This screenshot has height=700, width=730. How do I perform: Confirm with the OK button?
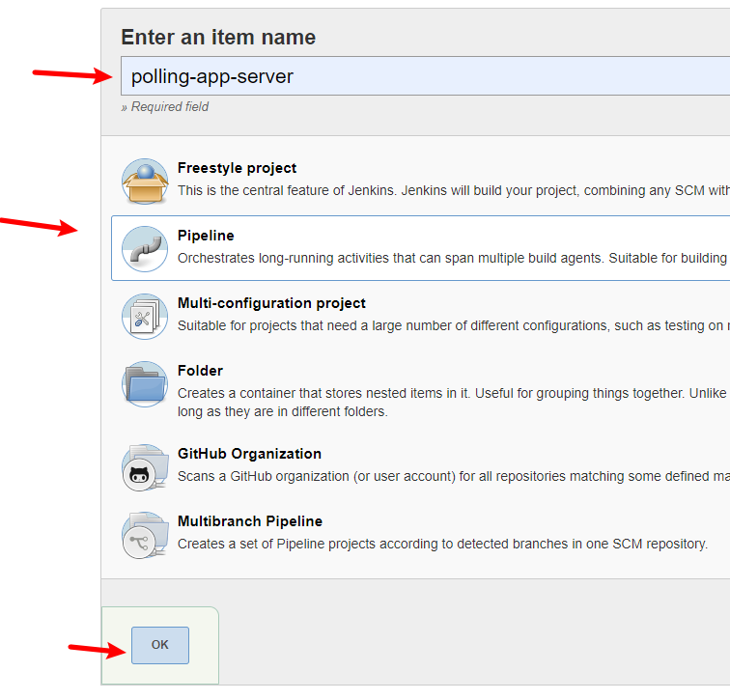(x=160, y=645)
